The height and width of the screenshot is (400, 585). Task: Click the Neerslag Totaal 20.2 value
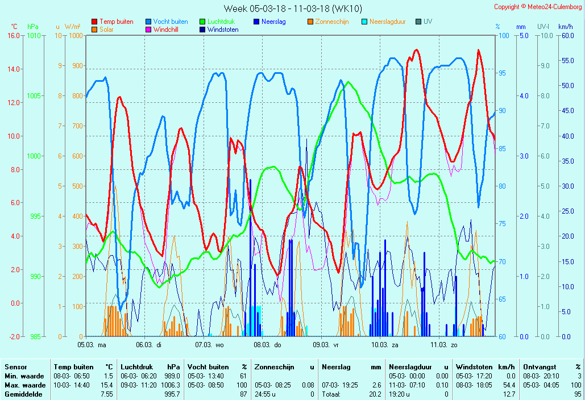373,394
